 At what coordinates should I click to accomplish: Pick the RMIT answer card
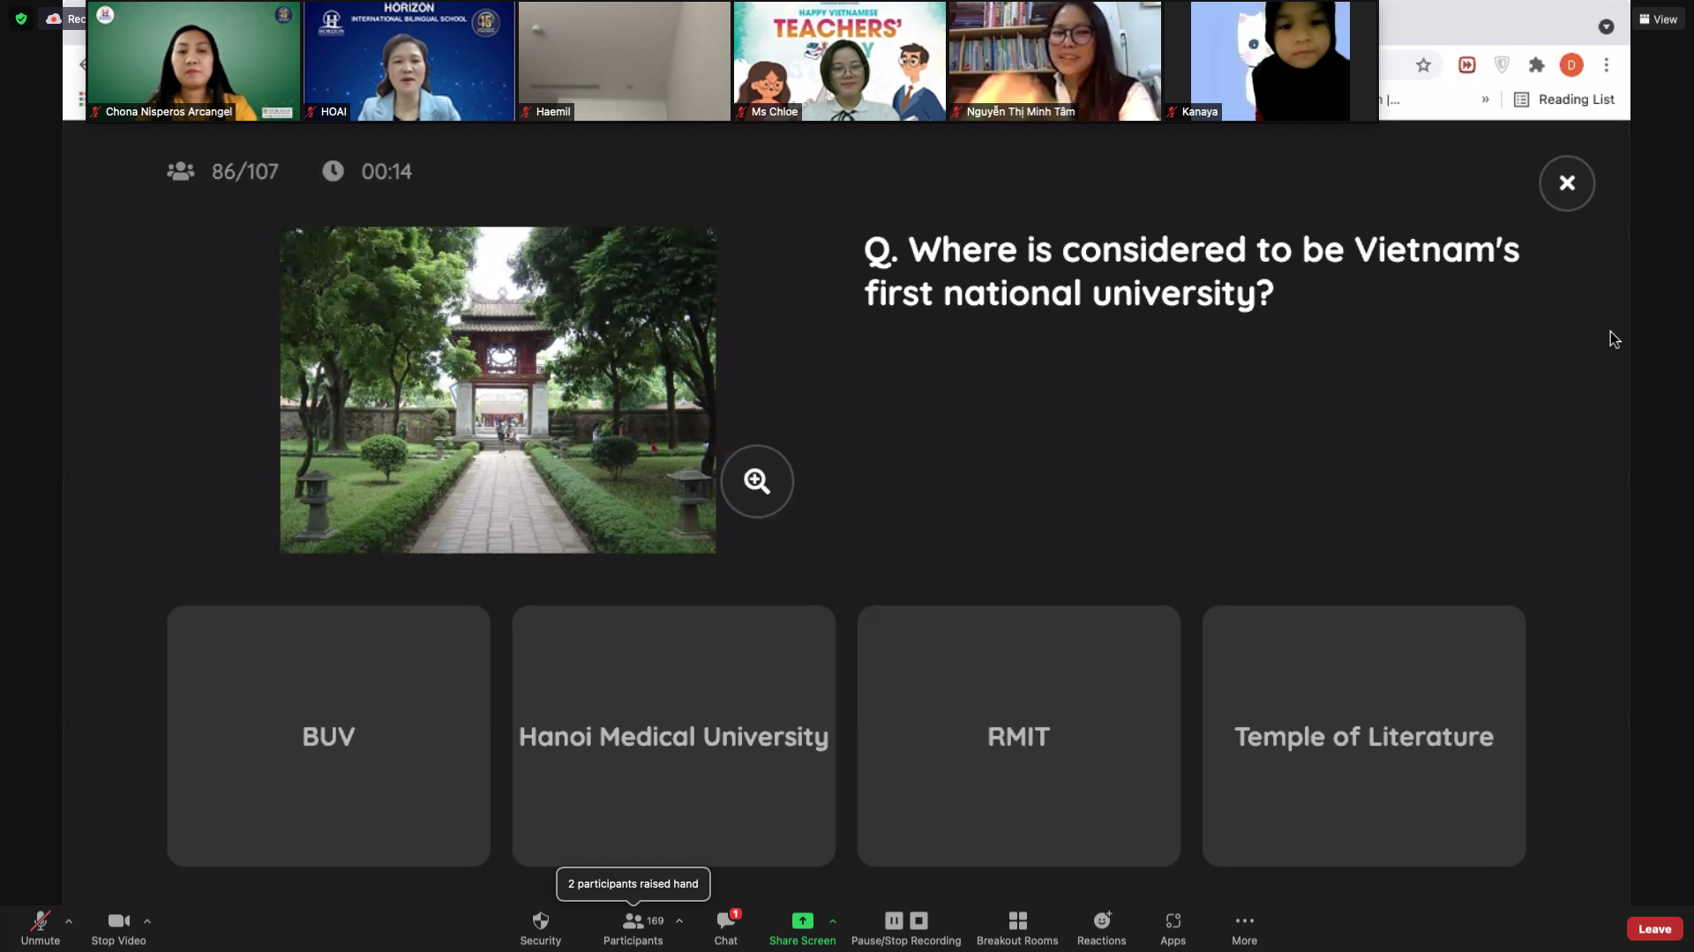coord(1019,736)
